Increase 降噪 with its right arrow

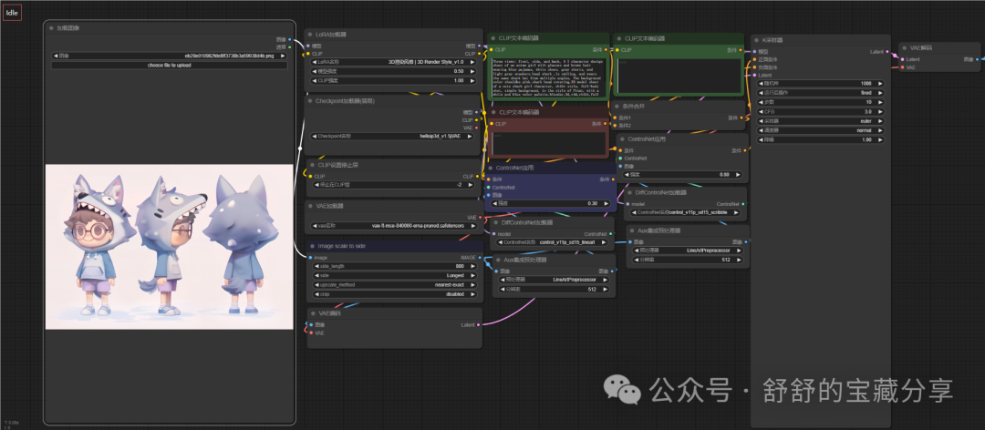[880, 139]
